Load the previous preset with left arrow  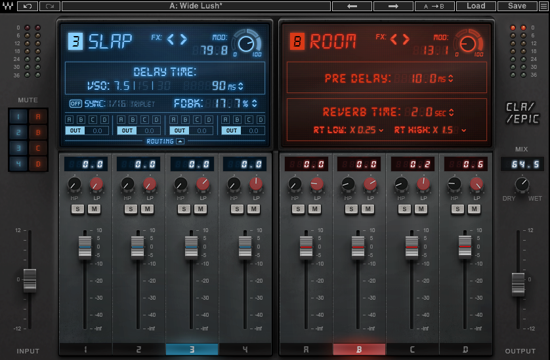[352, 7]
